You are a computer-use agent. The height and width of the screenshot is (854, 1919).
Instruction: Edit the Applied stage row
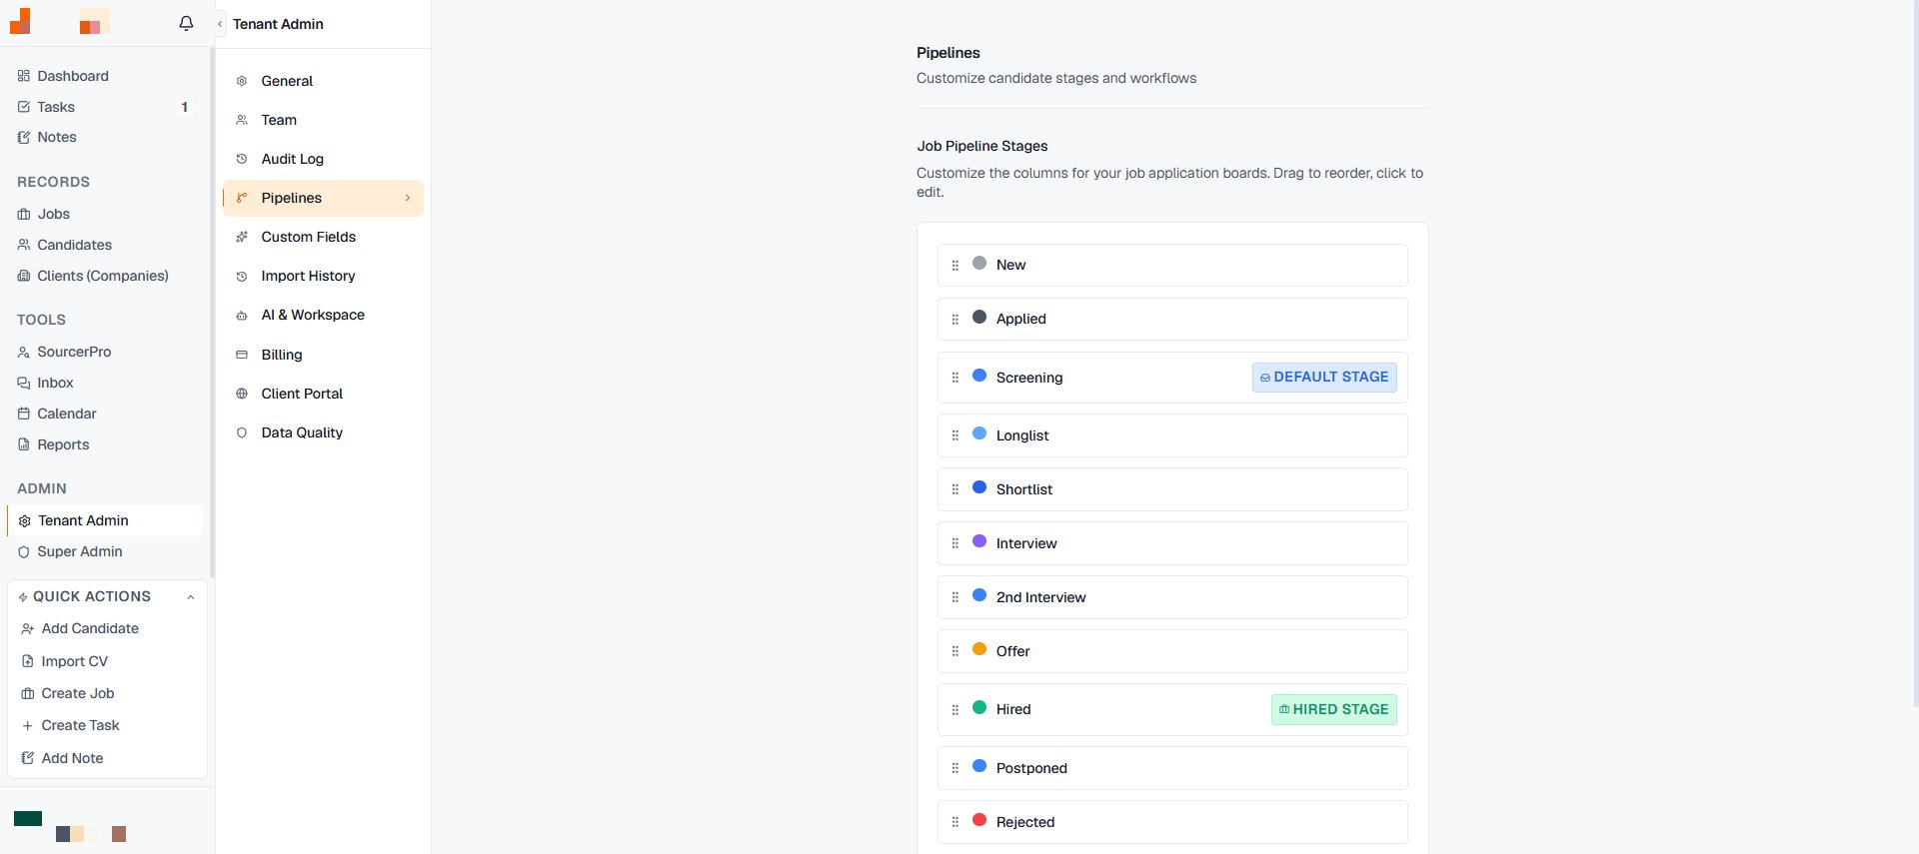pos(1172,320)
